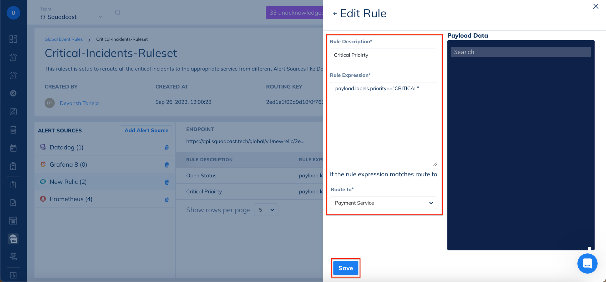The image size is (606, 282).
Task: Close the Edit Rule panel
Action: (x=596, y=6)
